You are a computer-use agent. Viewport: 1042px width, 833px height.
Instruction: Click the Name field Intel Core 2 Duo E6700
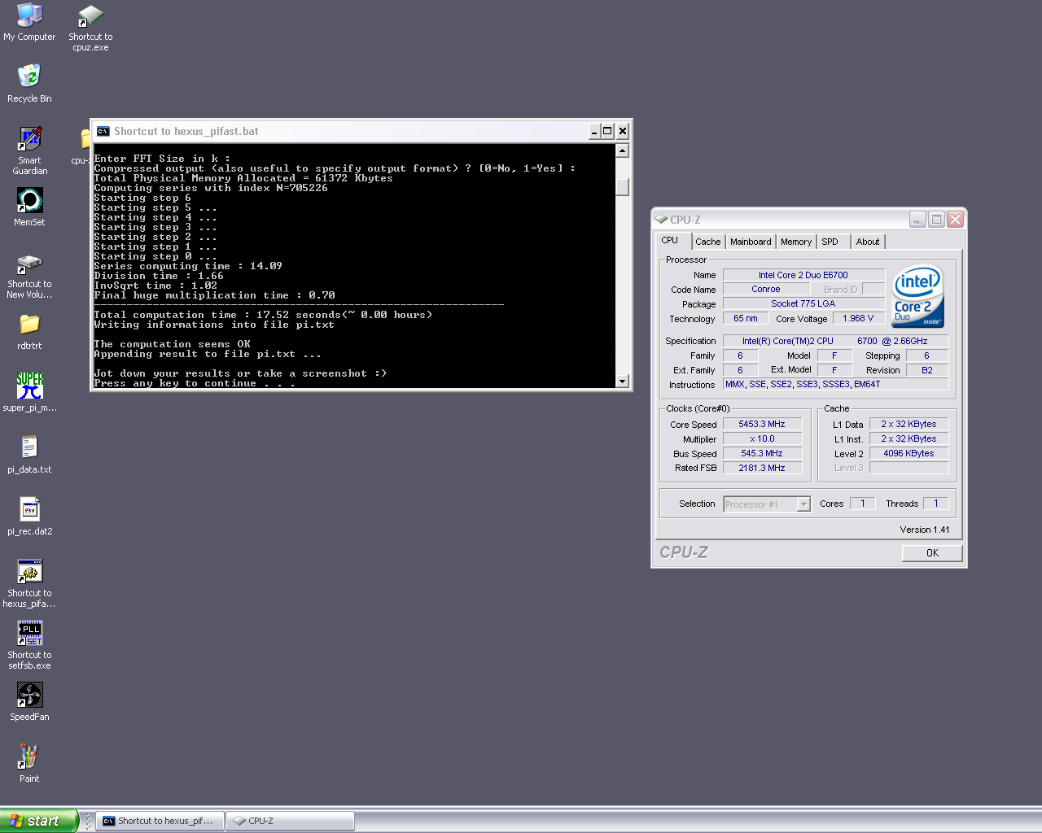click(803, 275)
